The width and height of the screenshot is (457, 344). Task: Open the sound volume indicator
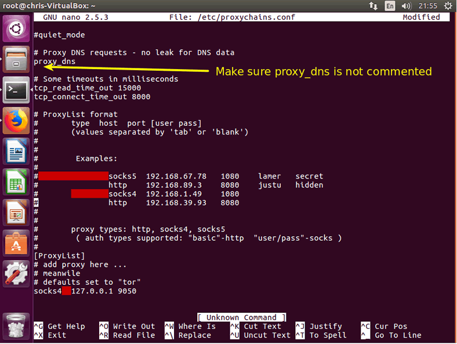coord(406,6)
